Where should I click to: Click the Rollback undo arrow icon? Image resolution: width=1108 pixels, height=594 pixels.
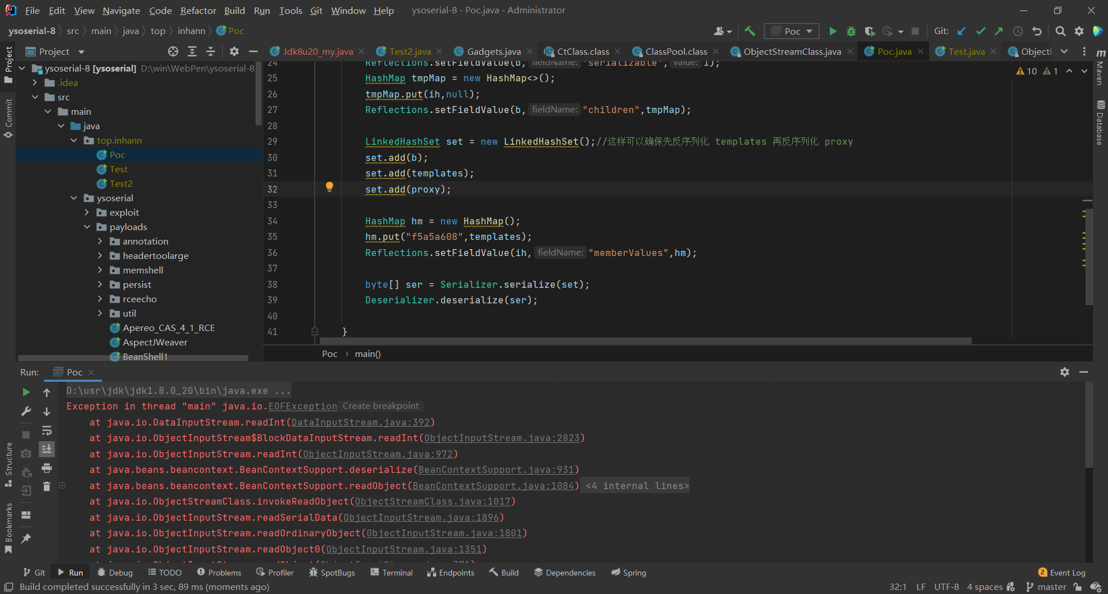(1037, 31)
